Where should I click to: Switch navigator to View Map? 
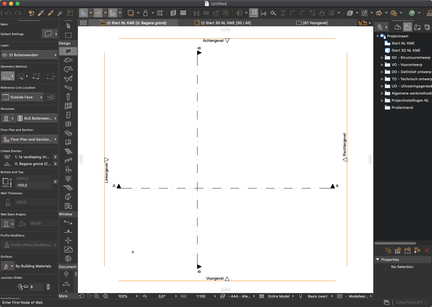coord(407,27)
